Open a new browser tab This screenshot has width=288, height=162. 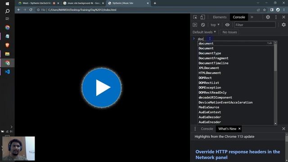[155, 3]
